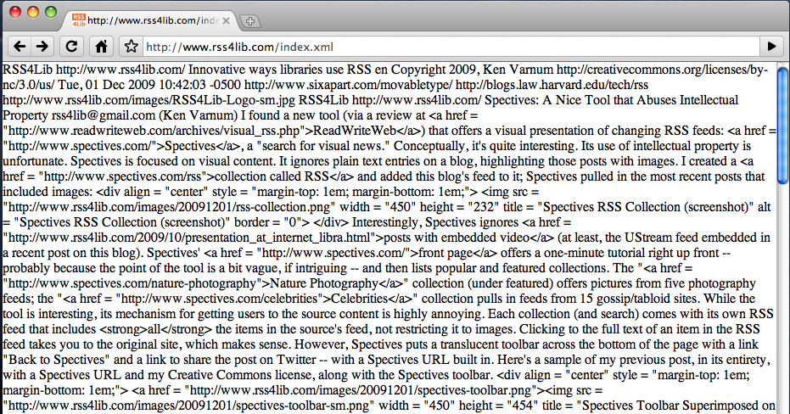Go forward to the next page
Screen dimensions: 790x414
pos(42,47)
